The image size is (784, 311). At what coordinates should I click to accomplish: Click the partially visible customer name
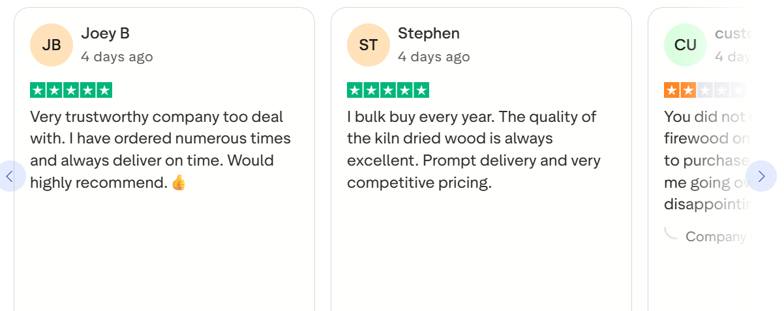point(731,33)
